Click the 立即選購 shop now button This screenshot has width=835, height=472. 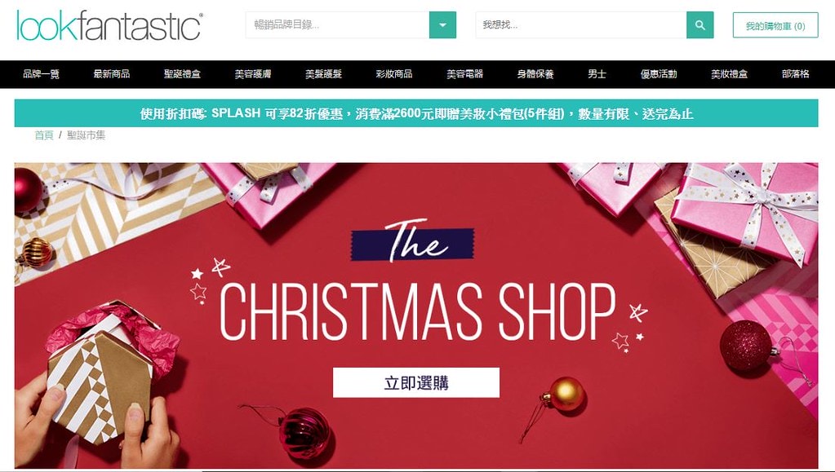pos(416,382)
